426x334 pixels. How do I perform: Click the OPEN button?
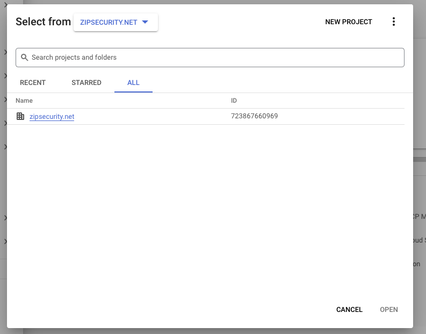coord(389,310)
